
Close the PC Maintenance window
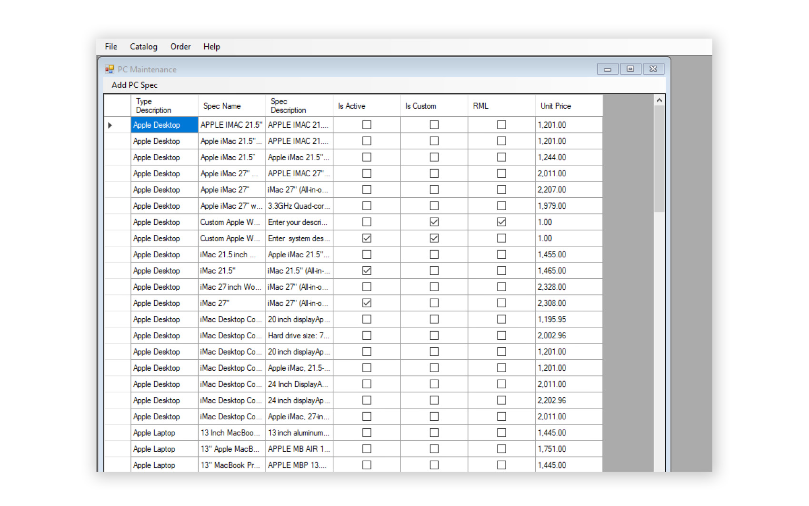653,69
